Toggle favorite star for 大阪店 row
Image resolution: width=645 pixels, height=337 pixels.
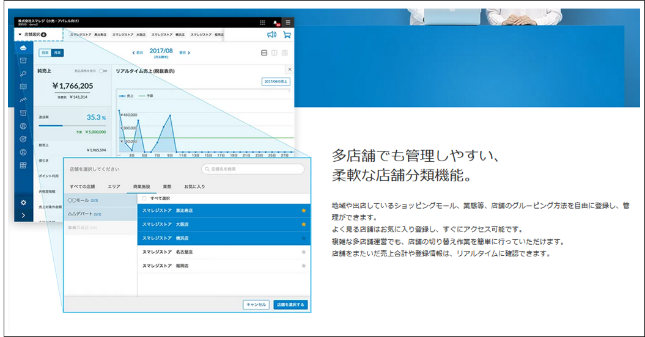click(304, 225)
